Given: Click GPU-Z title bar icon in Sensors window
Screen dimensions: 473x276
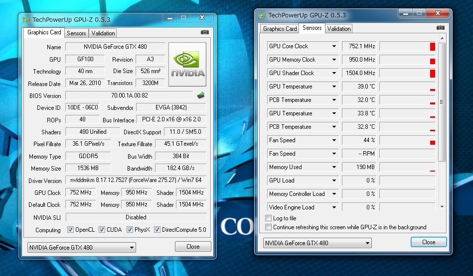Looking at the screenshot, I should coord(262,15).
